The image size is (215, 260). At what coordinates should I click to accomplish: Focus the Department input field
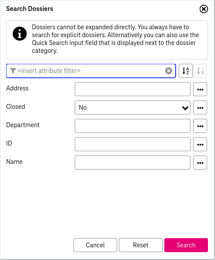[132, 126]
